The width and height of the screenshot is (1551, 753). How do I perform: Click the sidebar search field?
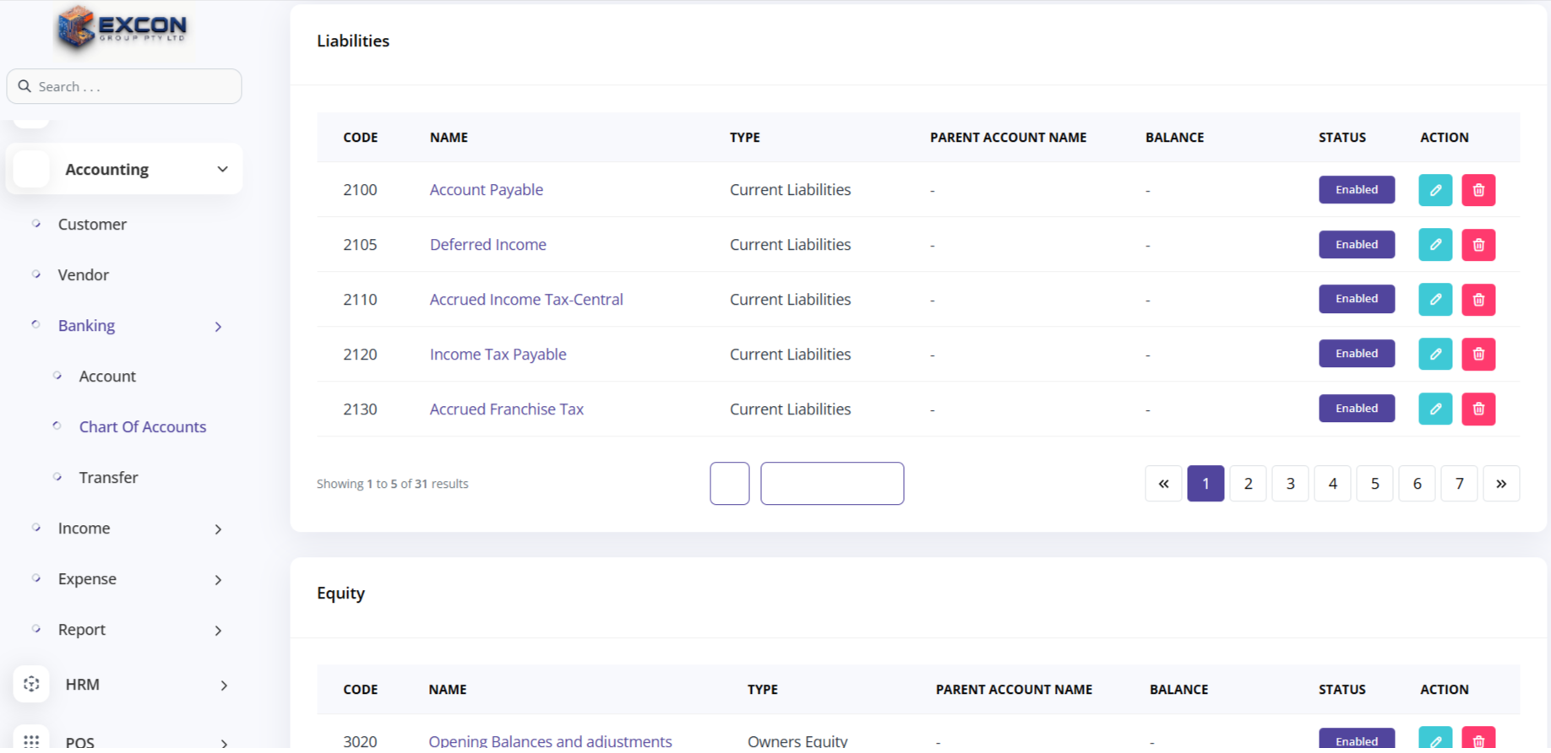point(135,87)
